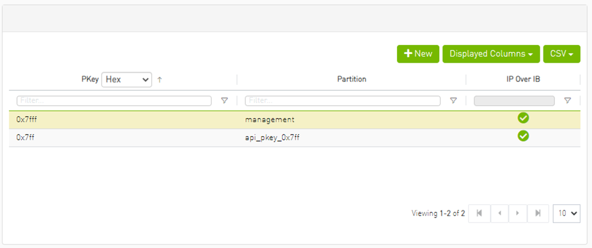Click the IP Over IB checkmark for management

[x=523, y=119]
